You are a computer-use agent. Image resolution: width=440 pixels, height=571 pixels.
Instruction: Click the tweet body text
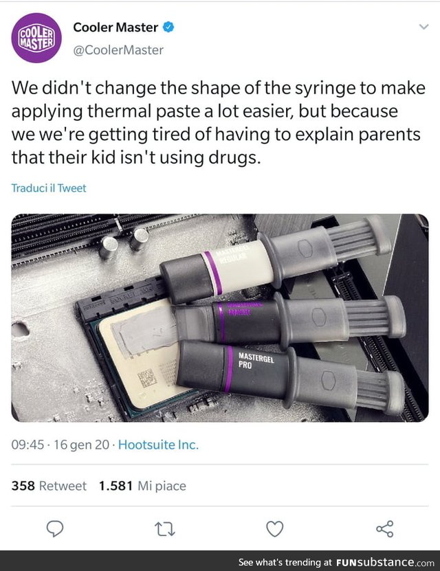click(x=219, y=123)
